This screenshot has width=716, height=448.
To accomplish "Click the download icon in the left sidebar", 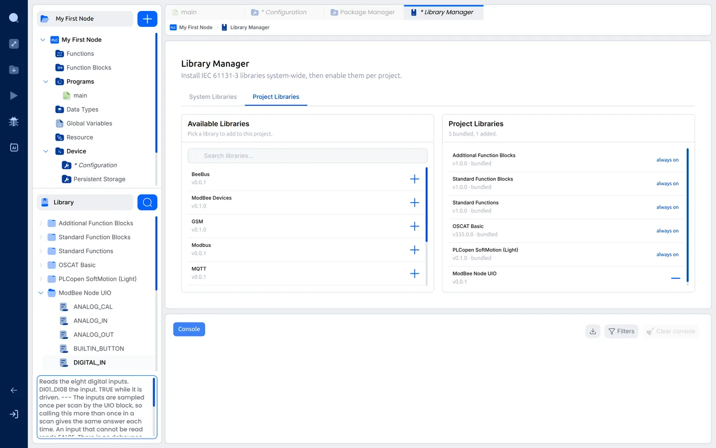I will tap(14, 70).
